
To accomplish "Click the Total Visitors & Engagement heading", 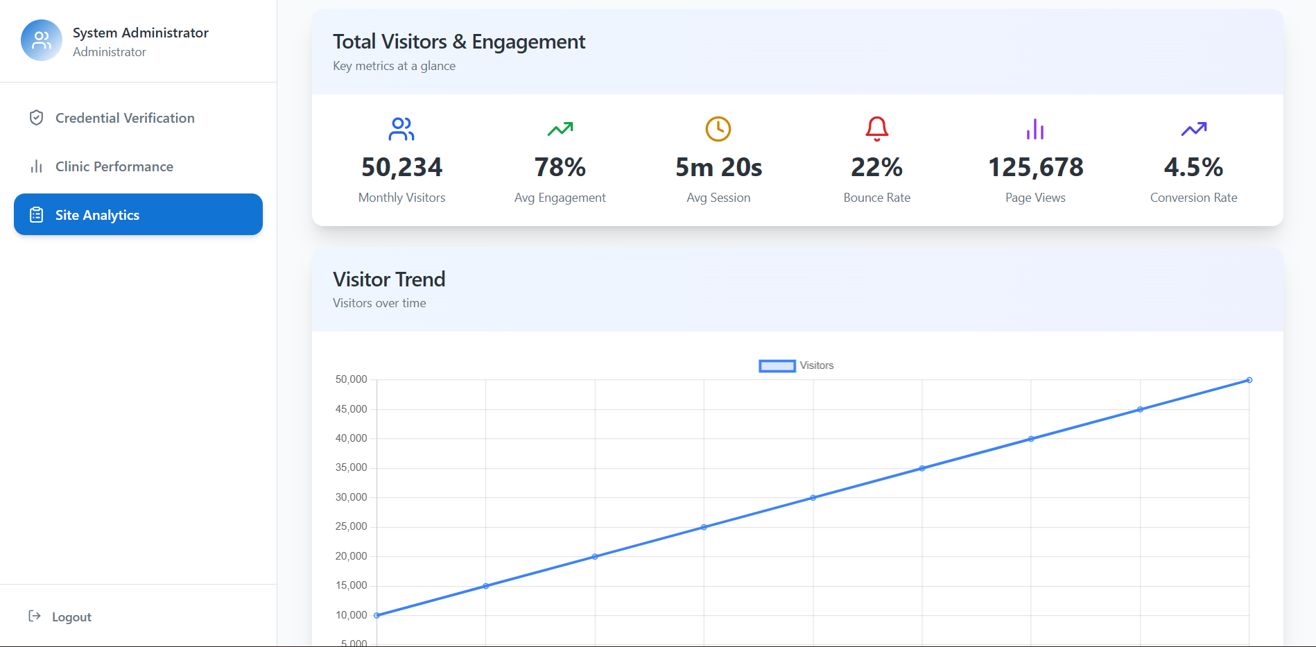I will tap(459, 42).
